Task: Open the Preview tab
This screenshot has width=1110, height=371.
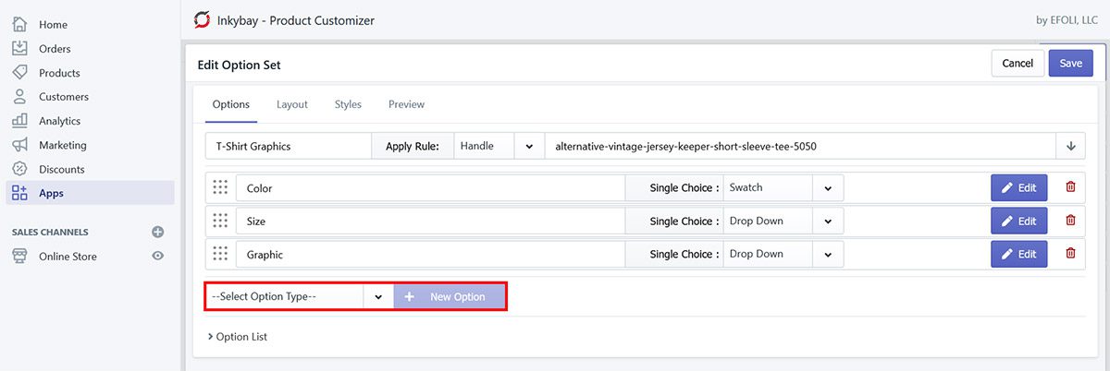Action: click(x=406, y=104)
